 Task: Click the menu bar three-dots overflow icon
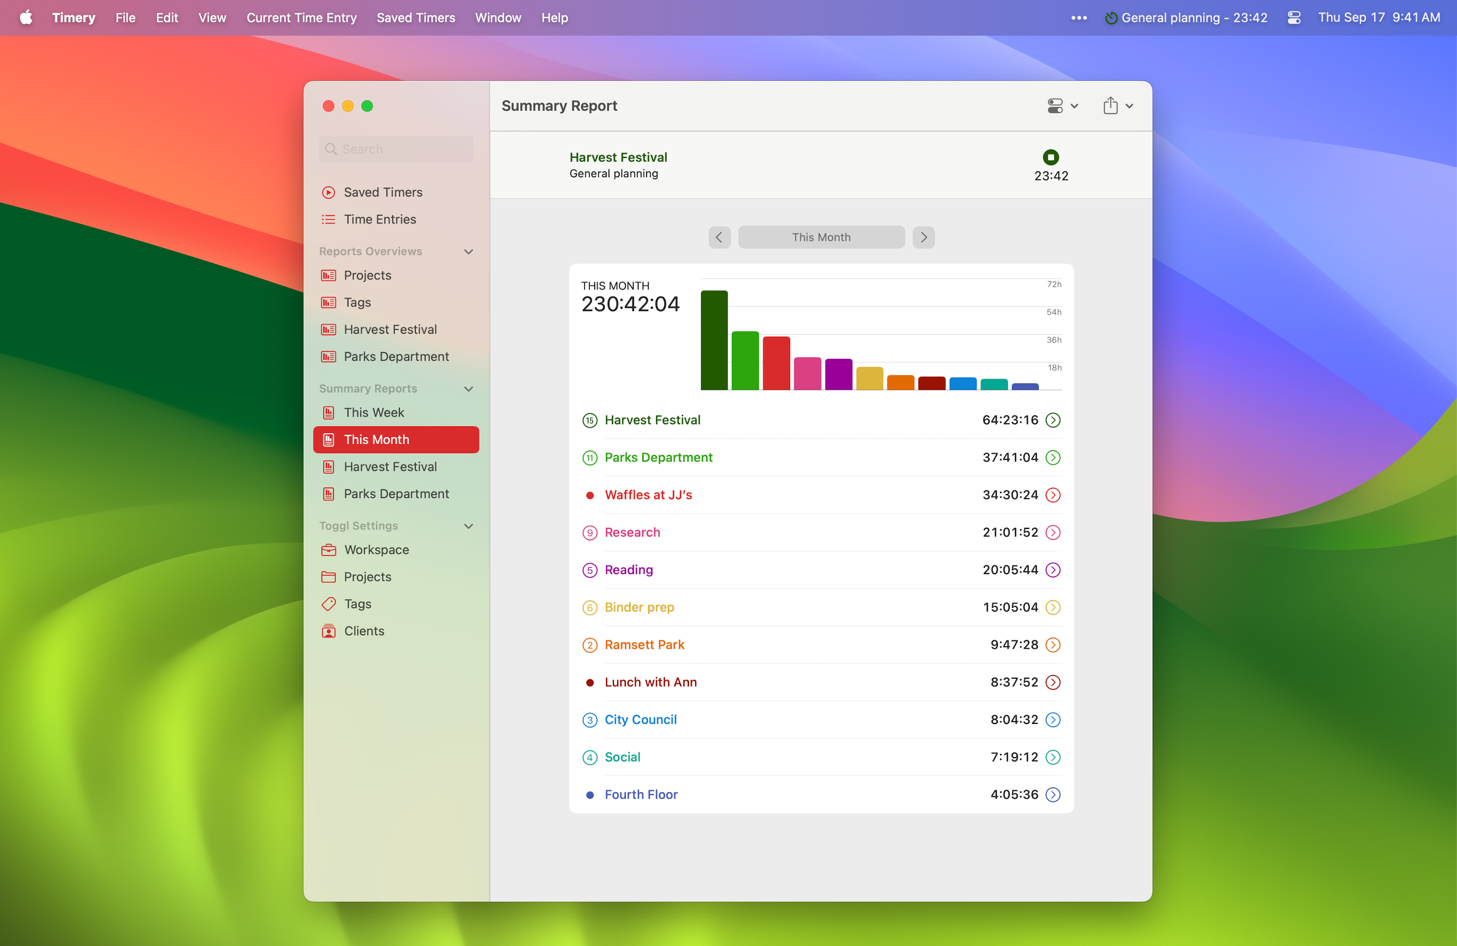(x=1079, y=18)
